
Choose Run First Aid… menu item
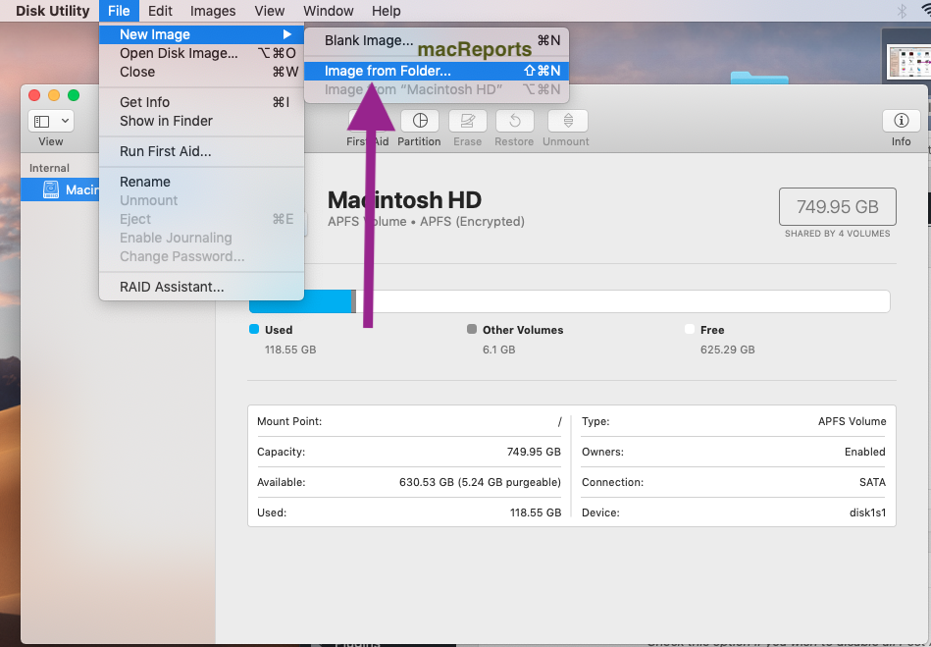pyautogui.click(x=201, y=151)
